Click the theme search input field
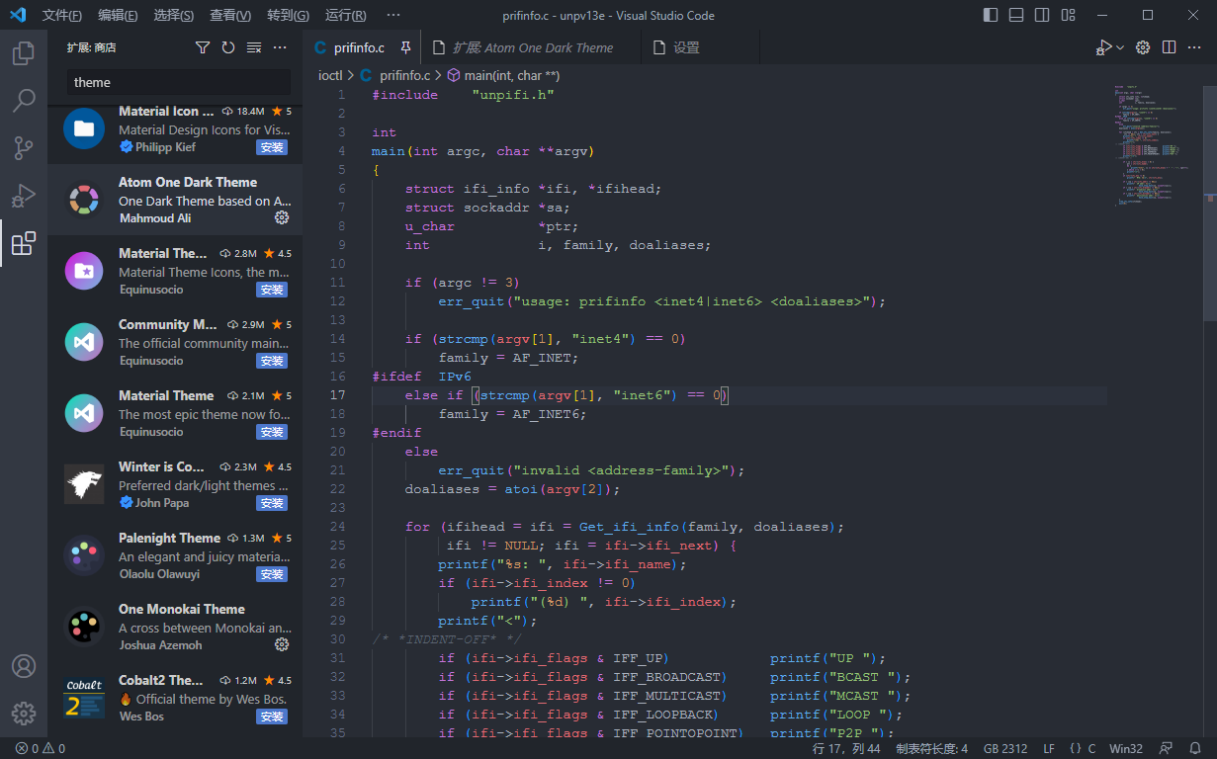Image resolution: width=1217 pixels, height=759 pixels. click(179, 82)
